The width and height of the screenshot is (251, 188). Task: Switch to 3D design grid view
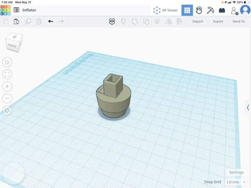click(x=187, y=10)
